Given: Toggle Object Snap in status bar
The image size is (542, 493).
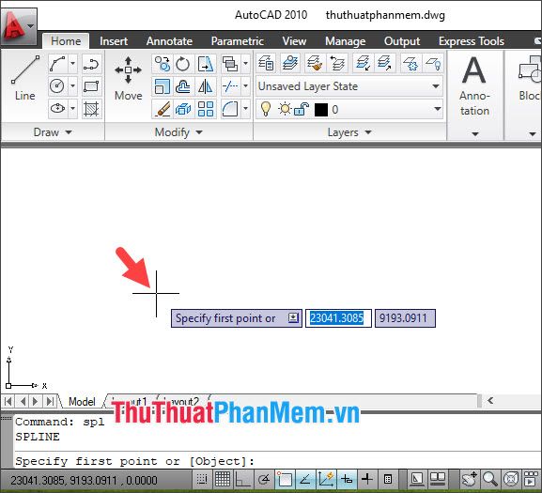Looking at the screenshot, I should [285, 479].
